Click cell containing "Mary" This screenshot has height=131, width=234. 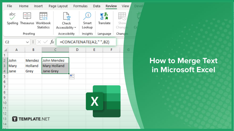pyautogui.click(x=16, y=66)
